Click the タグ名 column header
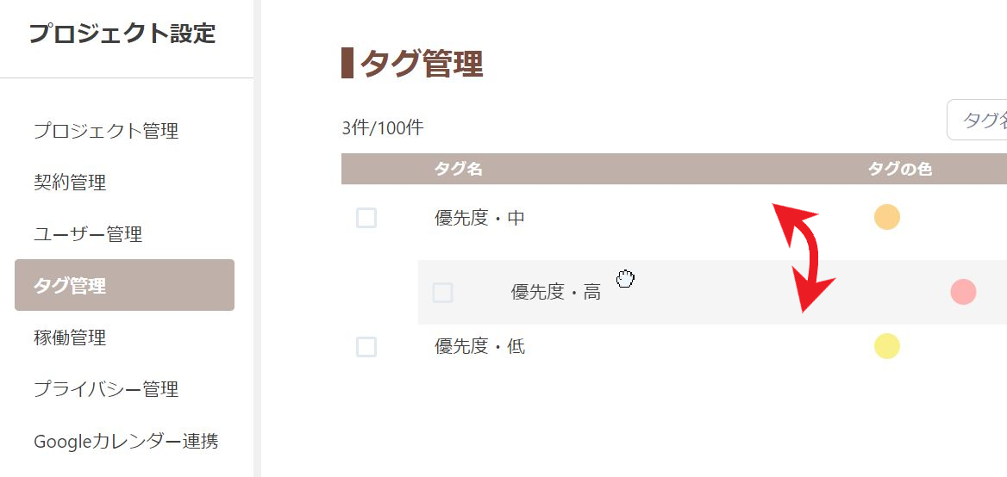The height and width of the screenshot is (477, 1007). click(459, 170)
